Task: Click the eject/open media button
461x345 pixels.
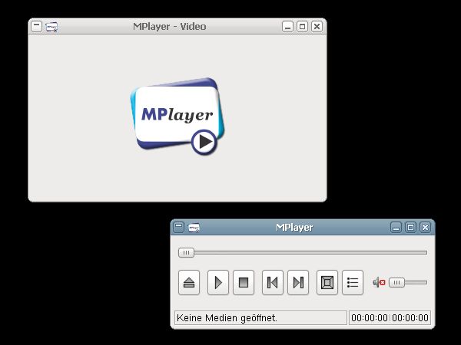Action: [x=189, y=282]
